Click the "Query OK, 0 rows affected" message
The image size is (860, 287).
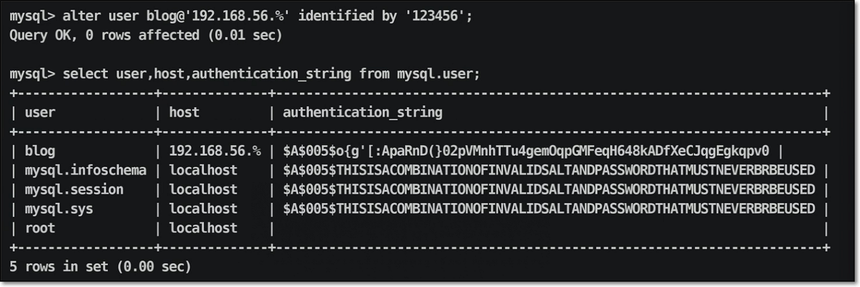click(x=146, y=36)
